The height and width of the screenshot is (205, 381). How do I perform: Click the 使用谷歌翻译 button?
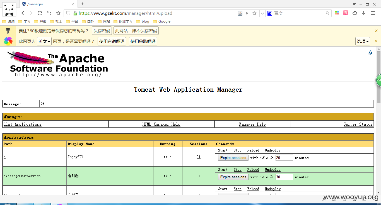pos(143,42)
